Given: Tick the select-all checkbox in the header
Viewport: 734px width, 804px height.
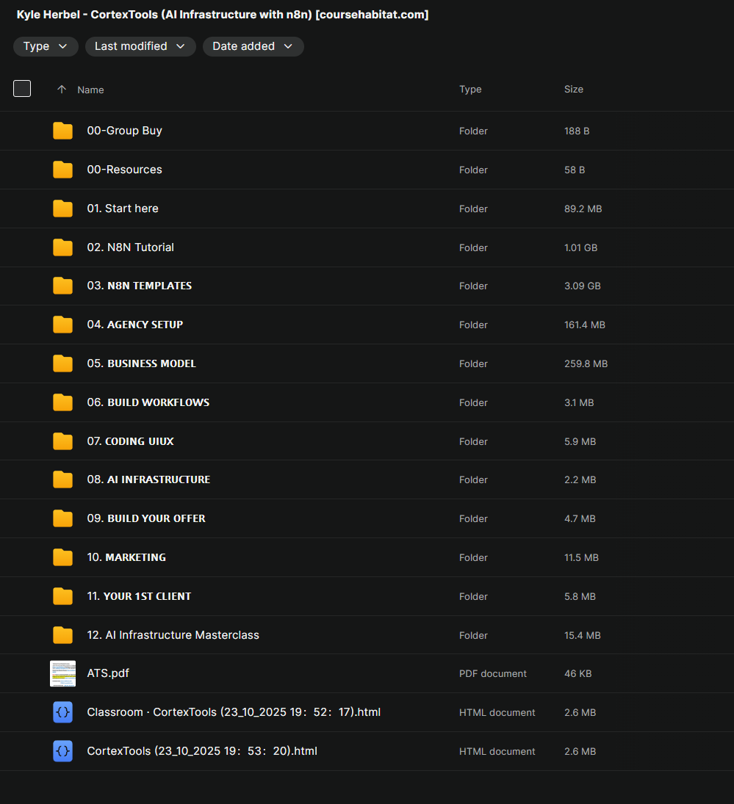Looking at the screenshot, I should click(22, 89).
